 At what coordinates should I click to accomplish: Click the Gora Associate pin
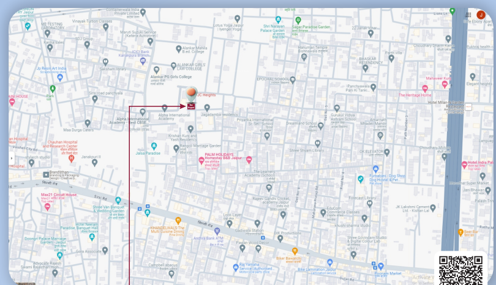point(105,251)
